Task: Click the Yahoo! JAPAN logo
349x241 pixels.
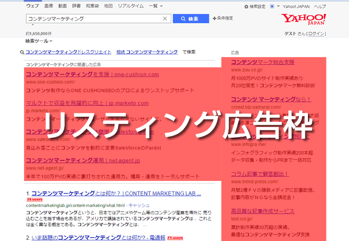Action: click(304, 19)
